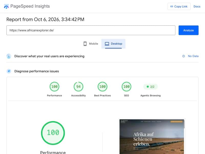The width and height of the screenshot is (205, 154).
Task: Click the info icon beside No Data
Action: click(183, 56)
